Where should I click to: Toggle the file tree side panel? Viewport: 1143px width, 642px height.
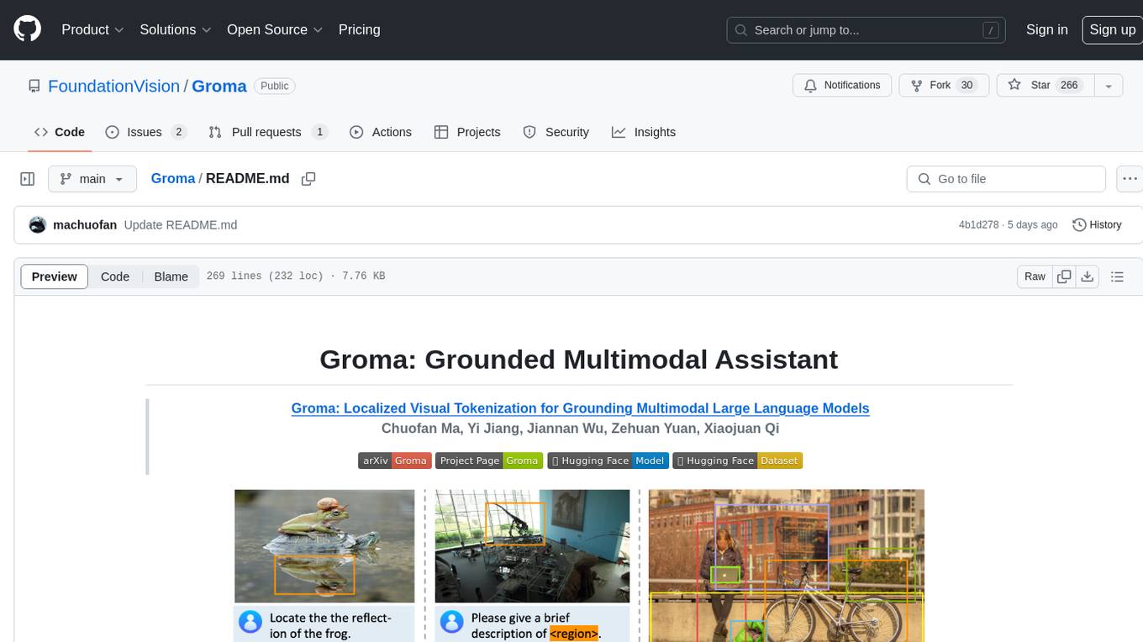28,179
